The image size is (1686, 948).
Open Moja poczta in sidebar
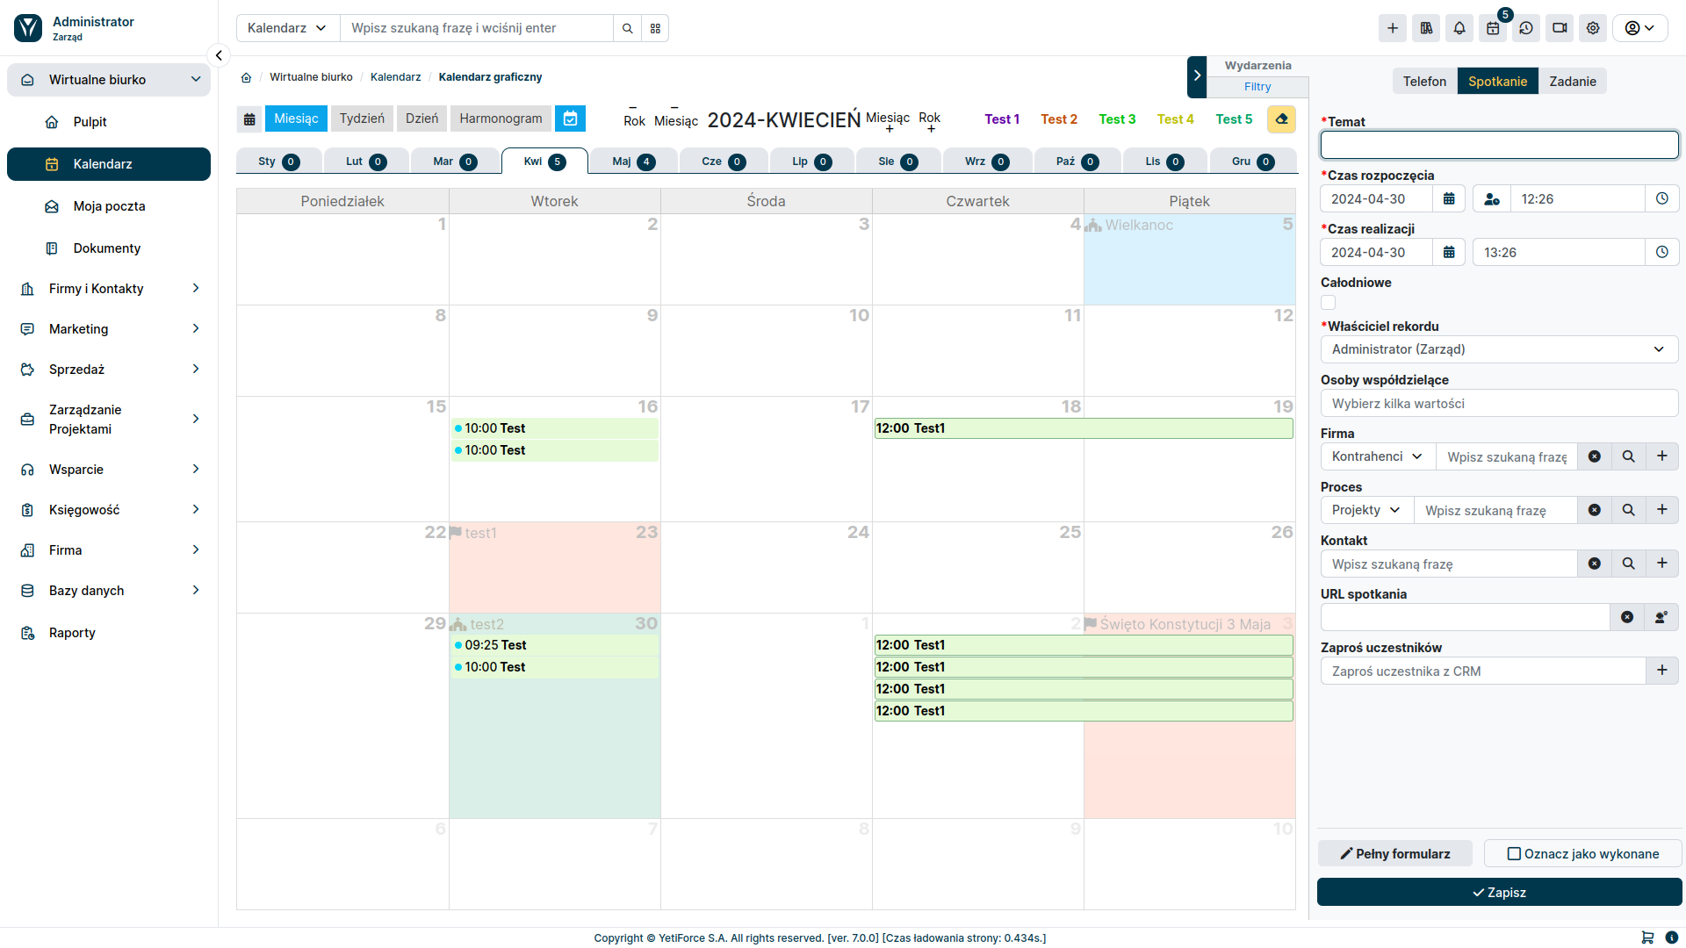click(x=109, y=206)
